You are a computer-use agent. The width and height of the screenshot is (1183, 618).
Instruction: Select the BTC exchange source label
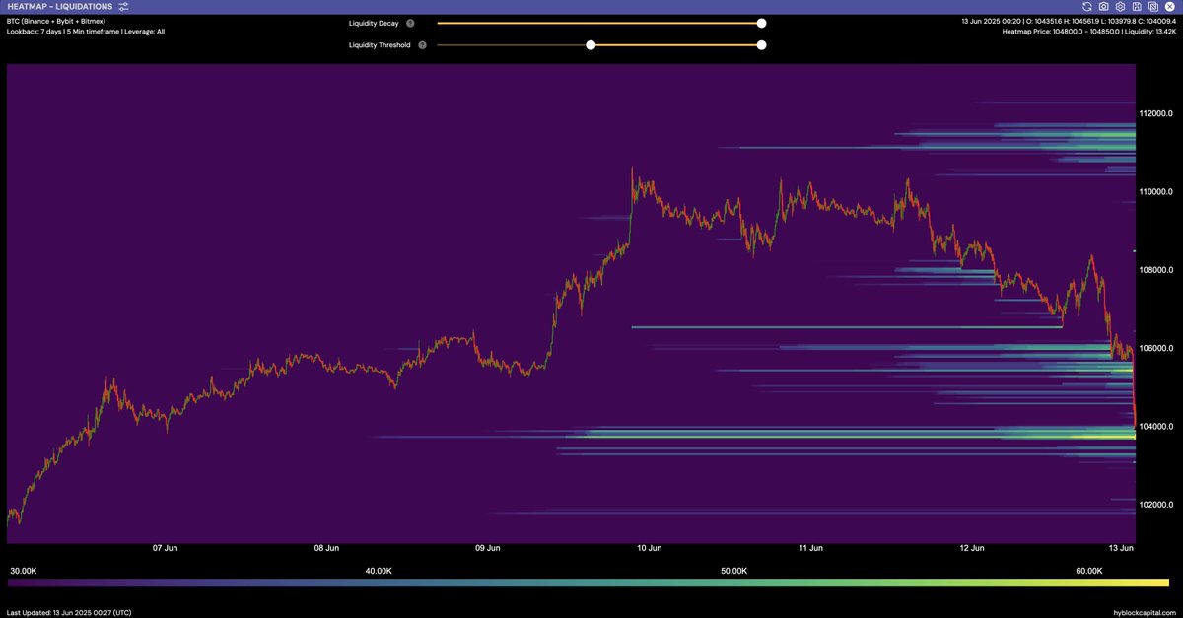click(x=56, y=21)
